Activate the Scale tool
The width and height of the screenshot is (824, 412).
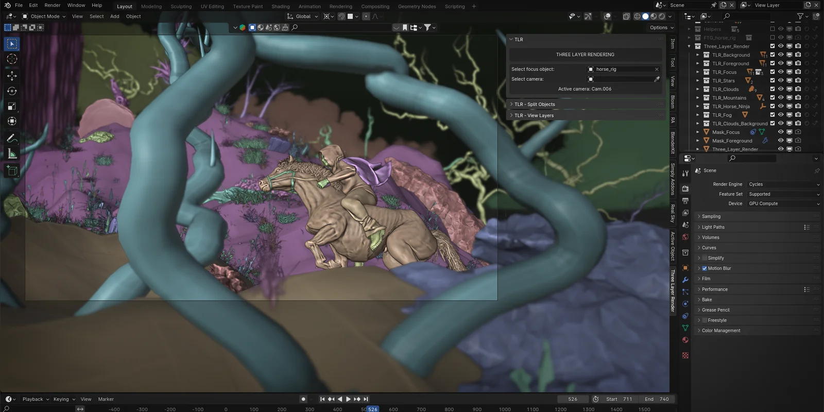coord(12,106)
